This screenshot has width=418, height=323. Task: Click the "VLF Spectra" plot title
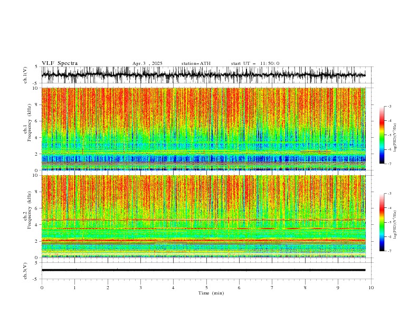[x=60, y=63]
